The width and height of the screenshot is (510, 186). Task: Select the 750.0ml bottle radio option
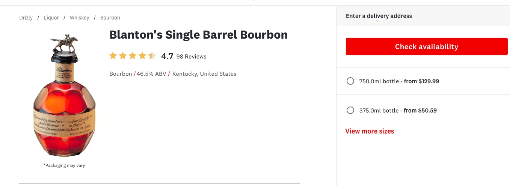350,81
